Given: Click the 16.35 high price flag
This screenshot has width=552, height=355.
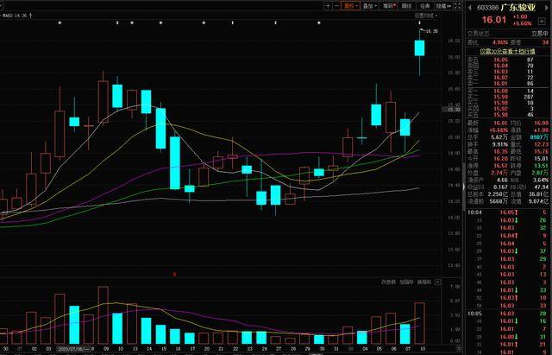Looking at the screenshot, I should (x=430, y=31).
